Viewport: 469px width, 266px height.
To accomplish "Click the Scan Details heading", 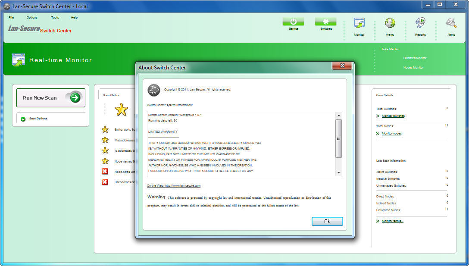I will [x=385, y=95].
